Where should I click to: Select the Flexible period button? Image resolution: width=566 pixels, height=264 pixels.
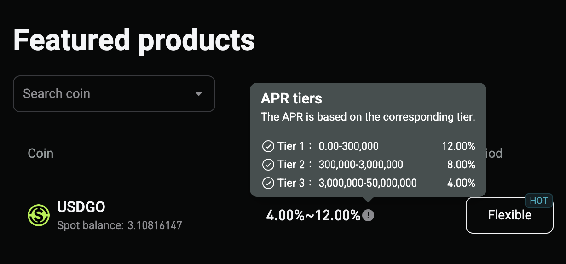(x=509, y=215)
